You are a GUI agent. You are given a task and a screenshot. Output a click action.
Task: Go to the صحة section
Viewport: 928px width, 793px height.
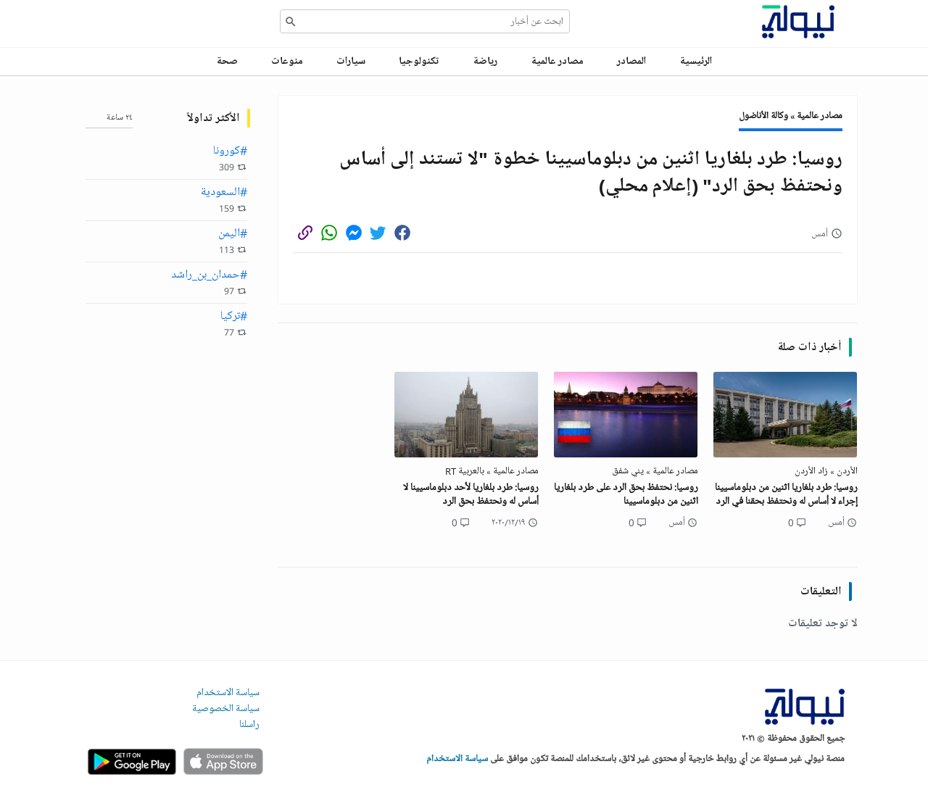(227, 61)
